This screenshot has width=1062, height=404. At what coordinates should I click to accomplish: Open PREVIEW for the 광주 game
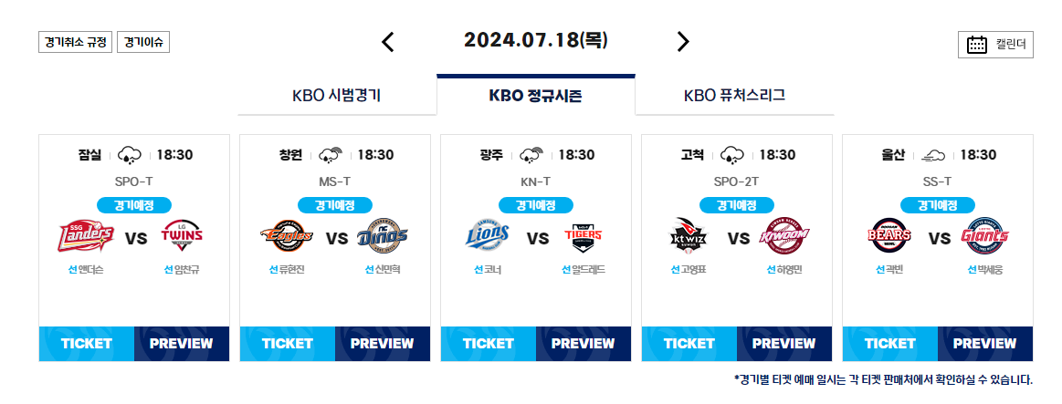click(584, 344)
